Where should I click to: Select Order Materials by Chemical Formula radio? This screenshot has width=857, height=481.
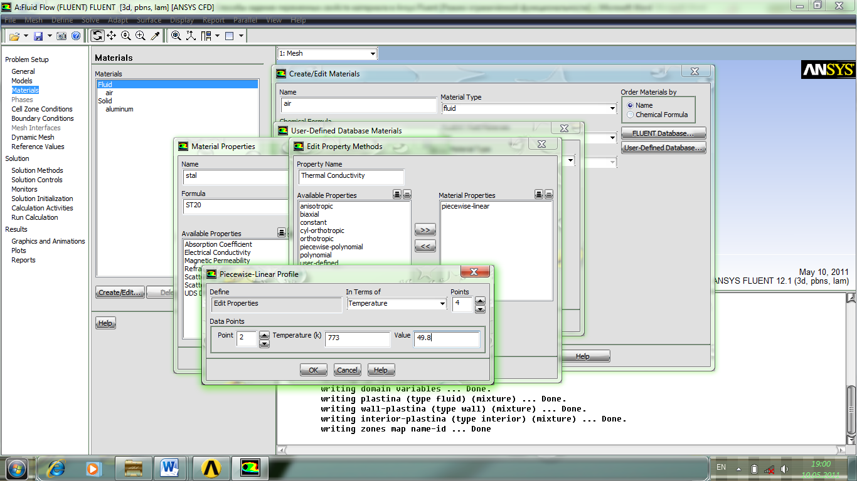[631, 115]
